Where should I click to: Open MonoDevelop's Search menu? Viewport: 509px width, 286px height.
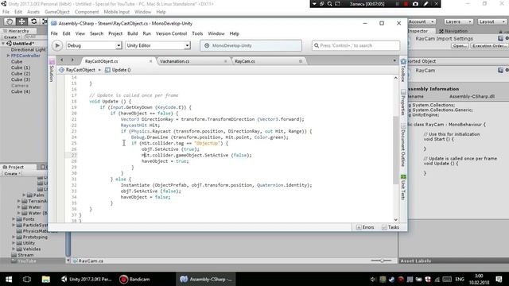(x=96, y=33)
